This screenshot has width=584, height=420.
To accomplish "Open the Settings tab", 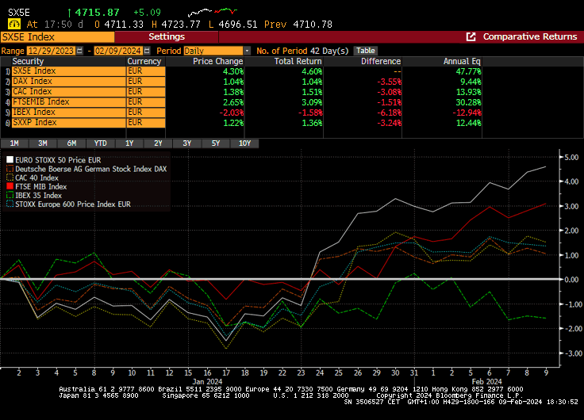I will pyautogui.click(x=167, y=36).
